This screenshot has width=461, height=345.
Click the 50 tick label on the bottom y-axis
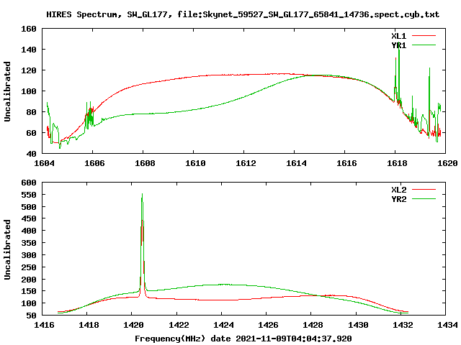point(32,316)
